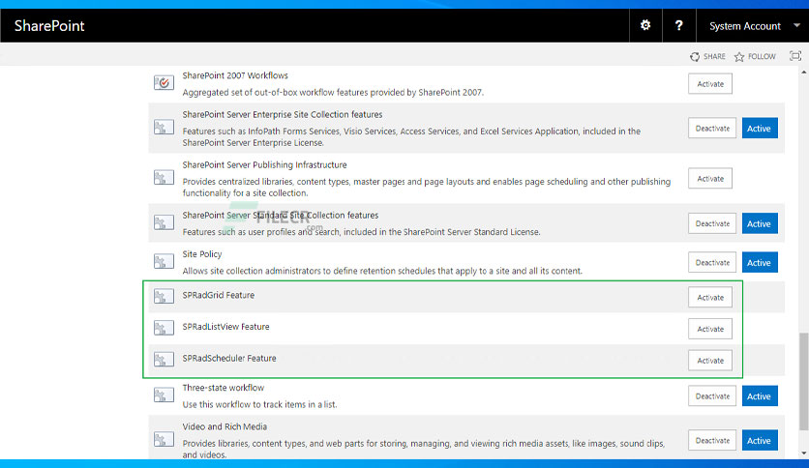
Task: Click the Active badge for Video and Rich Media
Action: 760,440
